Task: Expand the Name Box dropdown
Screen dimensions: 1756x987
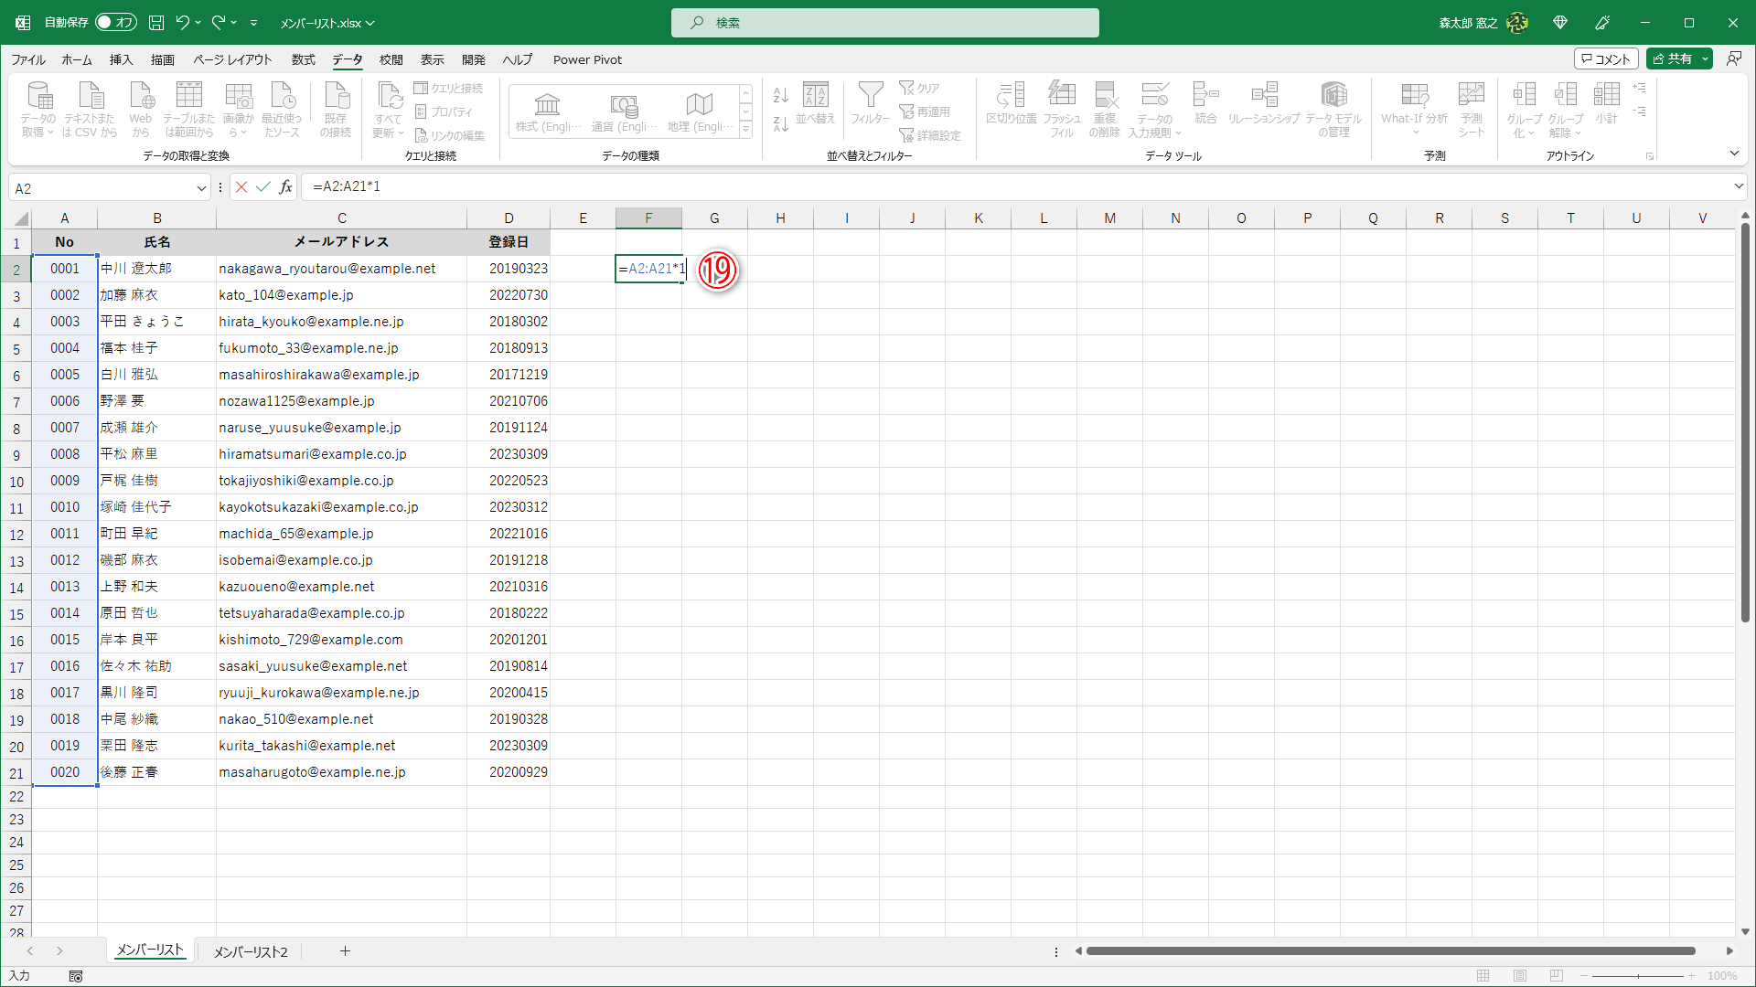Action: pos(201,188)
